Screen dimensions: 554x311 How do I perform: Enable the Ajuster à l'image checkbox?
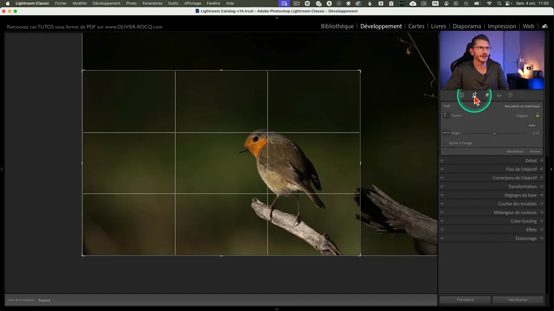tap(445, 143)
